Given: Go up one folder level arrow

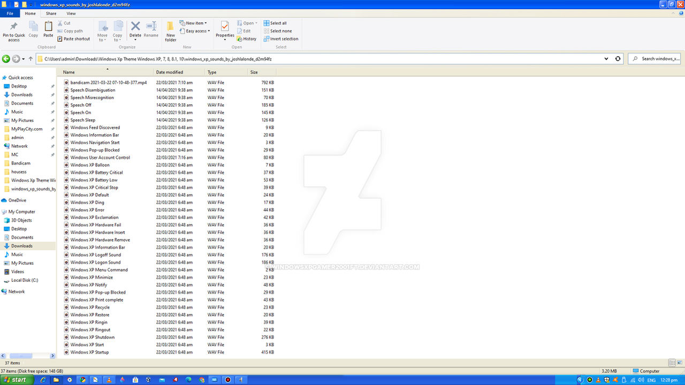Looking at the screenshot, I should (31, 59).
